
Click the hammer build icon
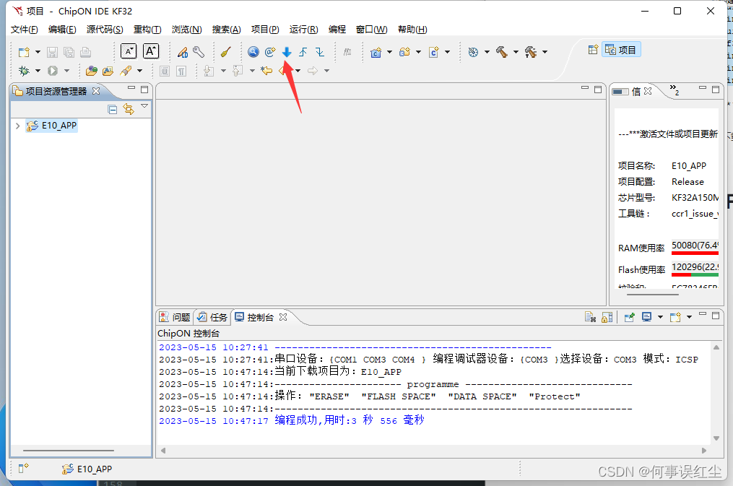point(502,52)
